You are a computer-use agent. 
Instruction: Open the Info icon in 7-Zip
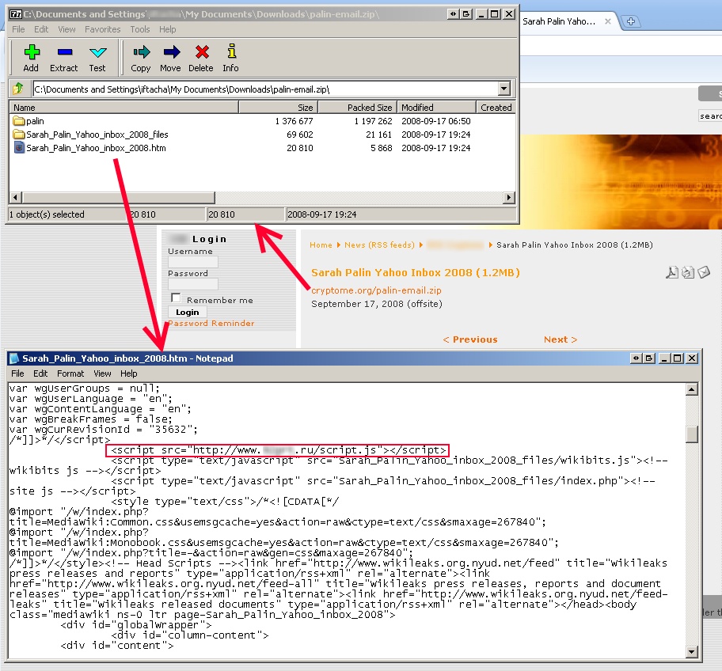[230, 58]
